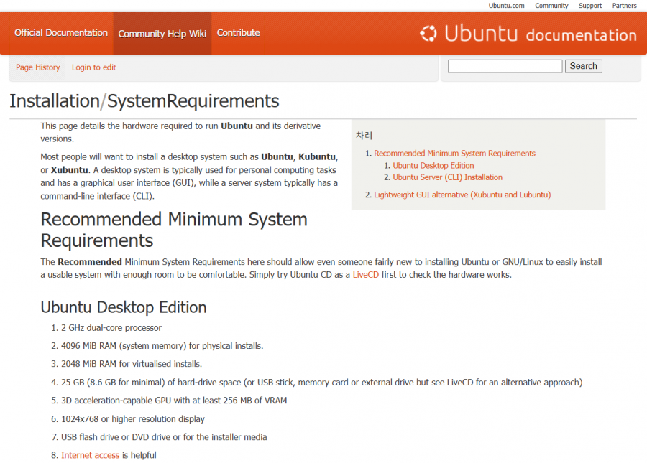Click '3D acceleration-capable GPU' list item
Image resolution: width=647 pixels, height=463 pixels.
174,401
